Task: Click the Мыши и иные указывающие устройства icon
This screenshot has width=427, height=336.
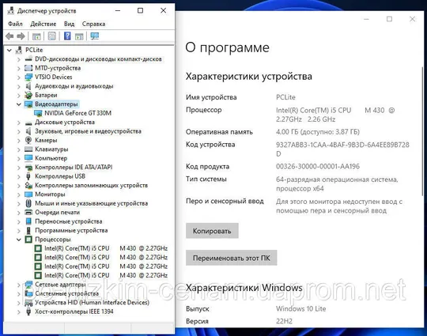Action: (x=28, y=203)
